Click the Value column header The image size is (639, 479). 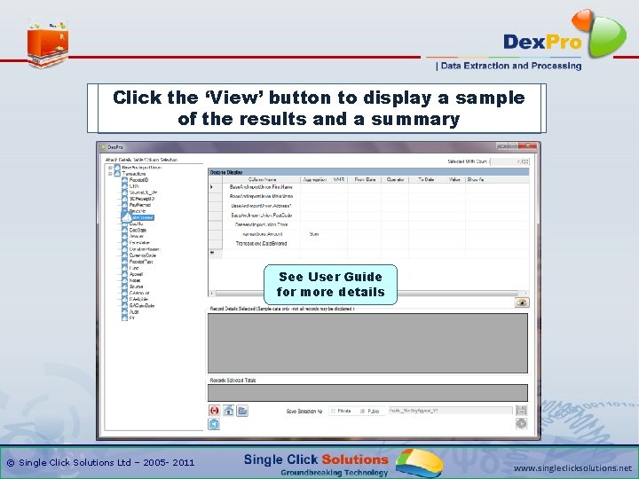pos(454,179)
